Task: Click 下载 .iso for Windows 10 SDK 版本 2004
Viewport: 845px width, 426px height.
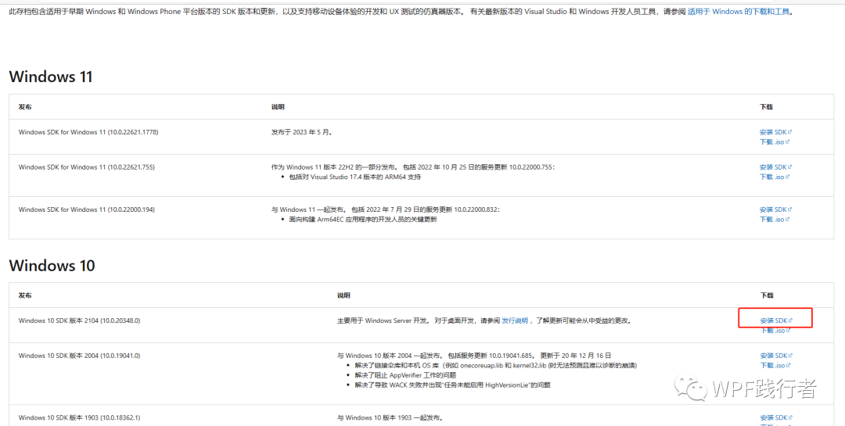Action: [775, 366]
